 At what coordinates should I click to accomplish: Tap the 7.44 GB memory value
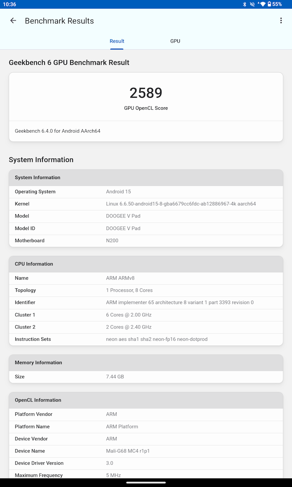[x=115, y=377]
